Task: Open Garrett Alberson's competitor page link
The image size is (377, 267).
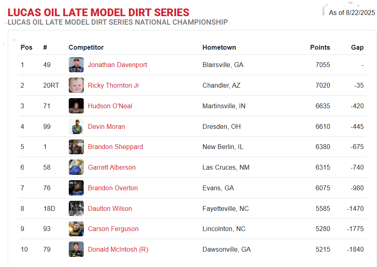Action: click(x=112, y=167)
